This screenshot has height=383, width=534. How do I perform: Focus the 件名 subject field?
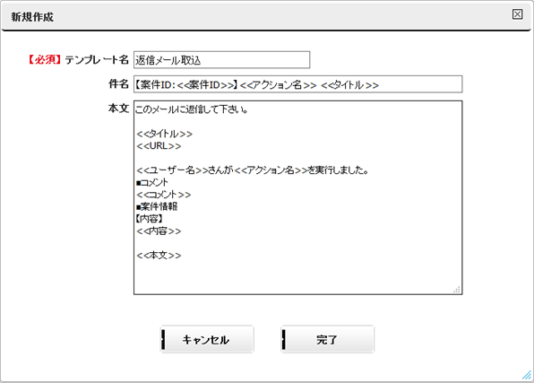pos(298,84)
